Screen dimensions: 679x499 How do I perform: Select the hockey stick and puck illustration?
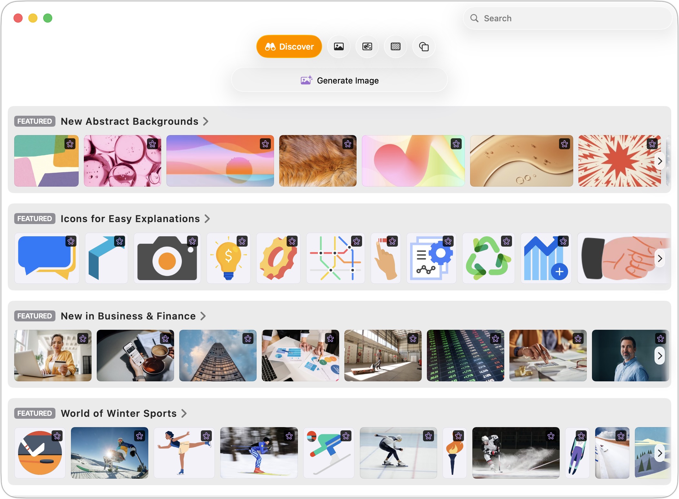(x=40, y=453)
